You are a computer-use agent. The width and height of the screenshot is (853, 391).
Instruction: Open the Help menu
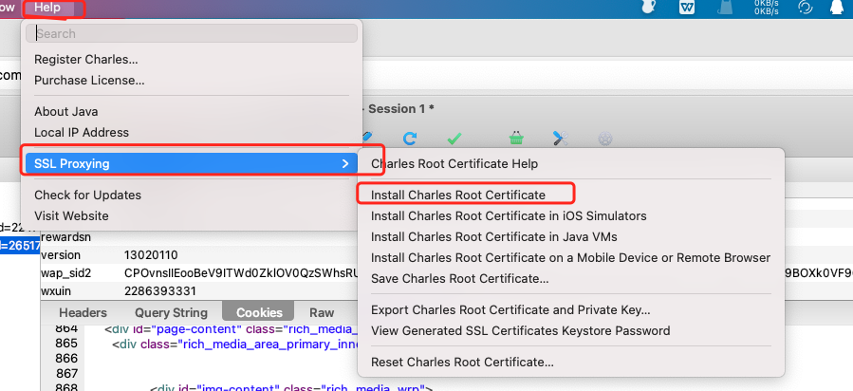pyautogui.click(x=47, y=8)
